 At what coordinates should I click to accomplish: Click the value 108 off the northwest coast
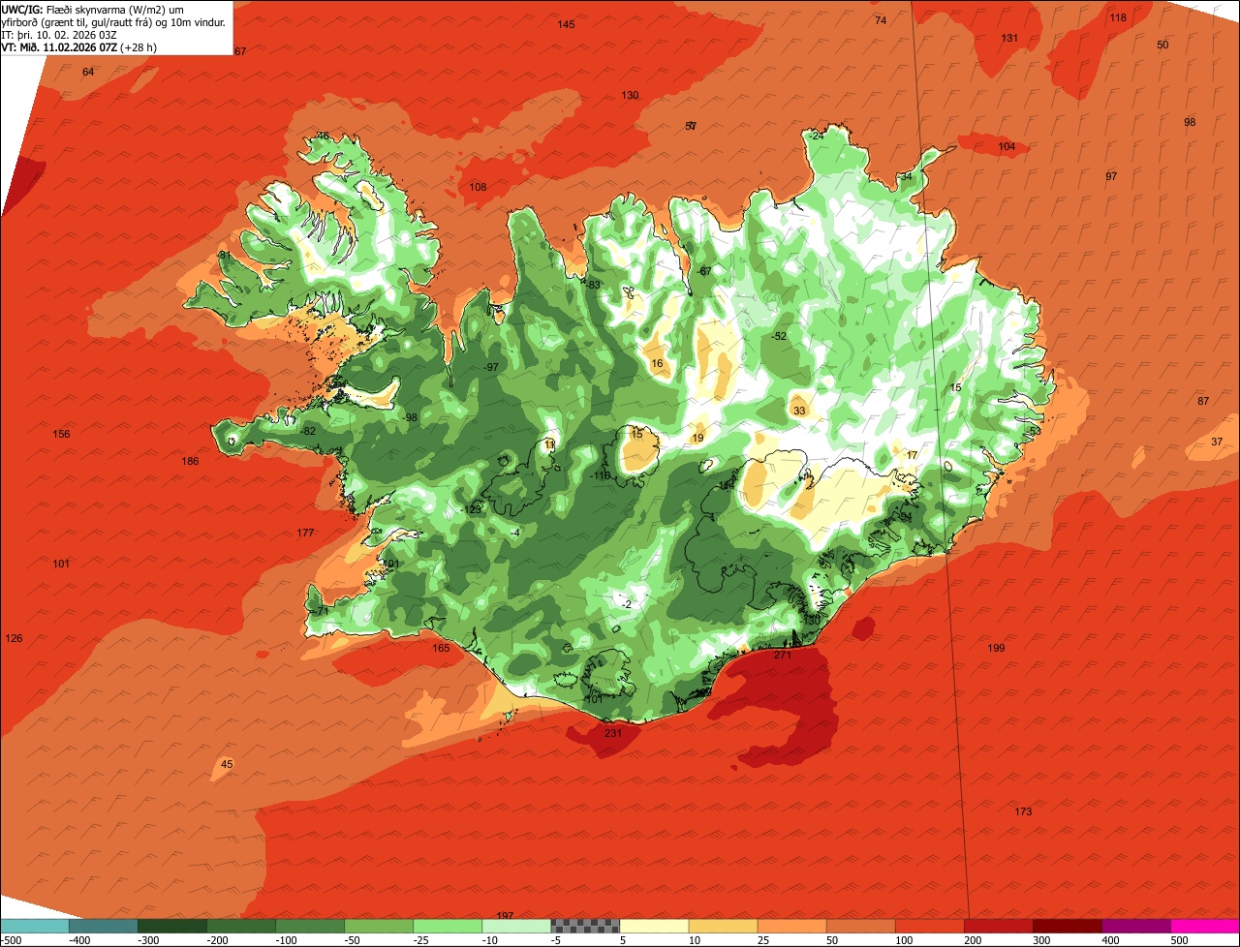pos(478,187)
